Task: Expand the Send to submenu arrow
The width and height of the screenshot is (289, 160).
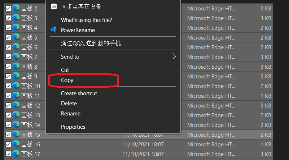Action: 174,56
